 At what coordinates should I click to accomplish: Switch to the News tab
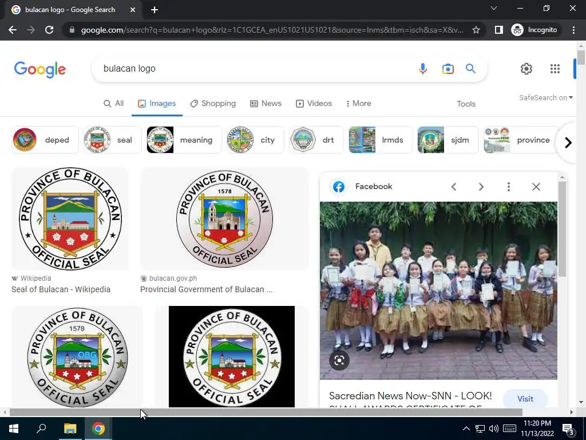tap(266, 104)
